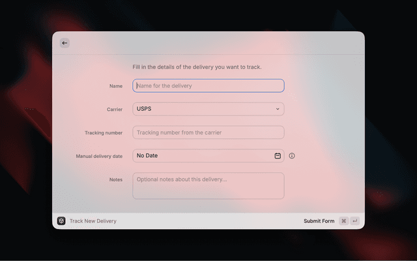This screenshot has width=417, height=261.
Task: Focus the Name for the delivery field
Action: pyautogui.click(x=208, y=85)
